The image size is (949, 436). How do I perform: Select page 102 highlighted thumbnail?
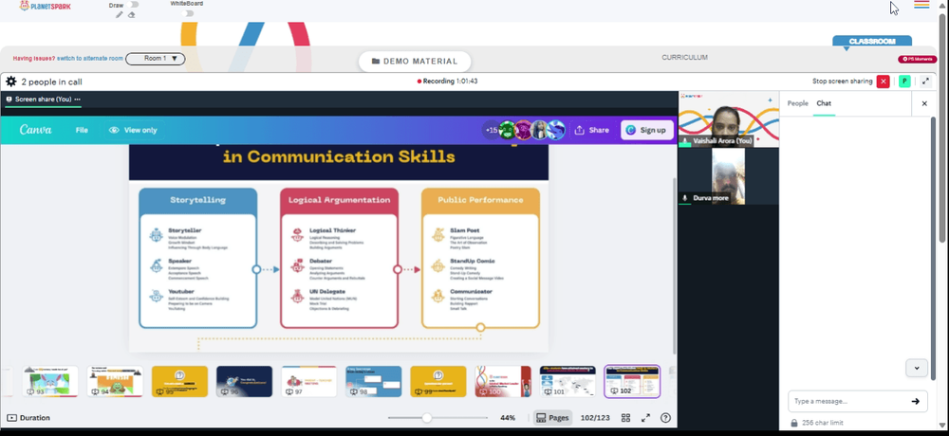[x=632, y=381]
